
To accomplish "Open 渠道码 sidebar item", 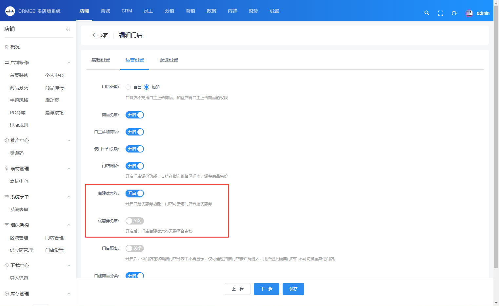I will (x=17, y=153).
